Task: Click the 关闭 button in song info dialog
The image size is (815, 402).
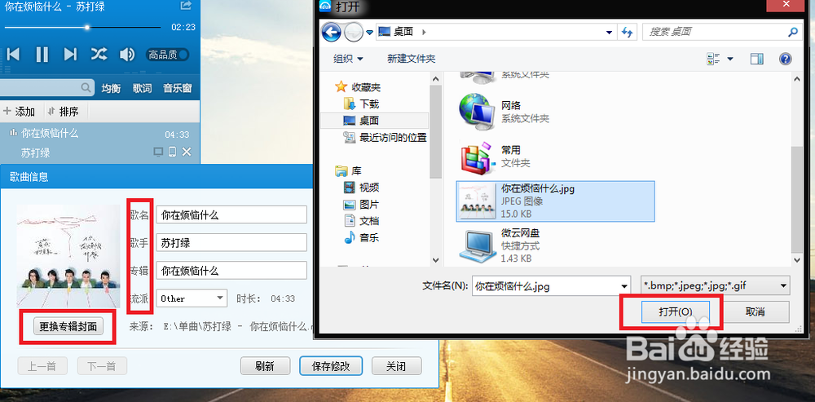Action: 396,366
